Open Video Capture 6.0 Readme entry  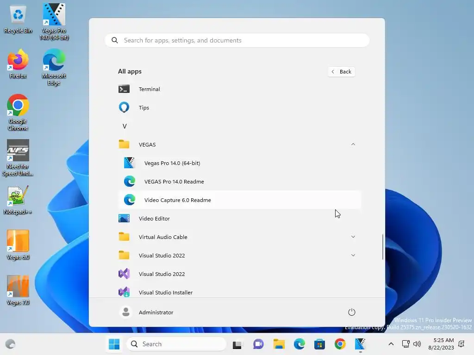tap(239, 200)
